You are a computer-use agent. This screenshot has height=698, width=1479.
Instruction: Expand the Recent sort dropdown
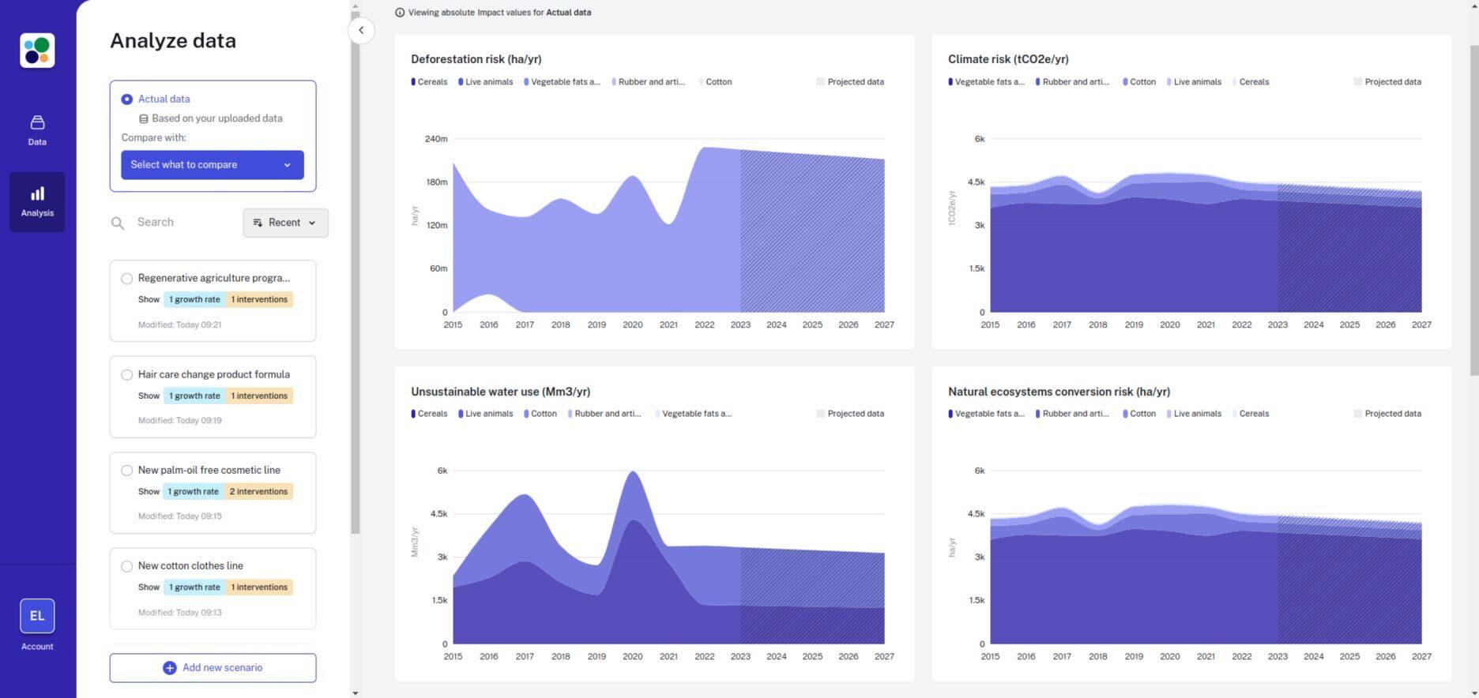[285, 223]
